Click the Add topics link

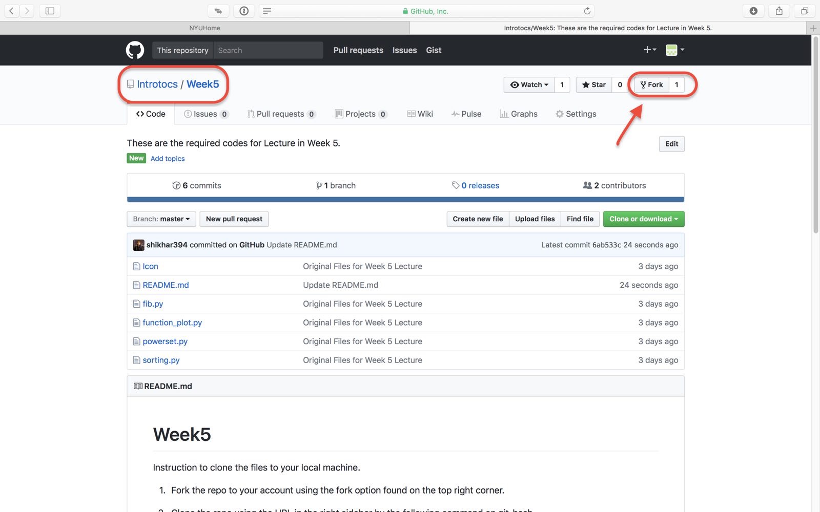(168, 159)
